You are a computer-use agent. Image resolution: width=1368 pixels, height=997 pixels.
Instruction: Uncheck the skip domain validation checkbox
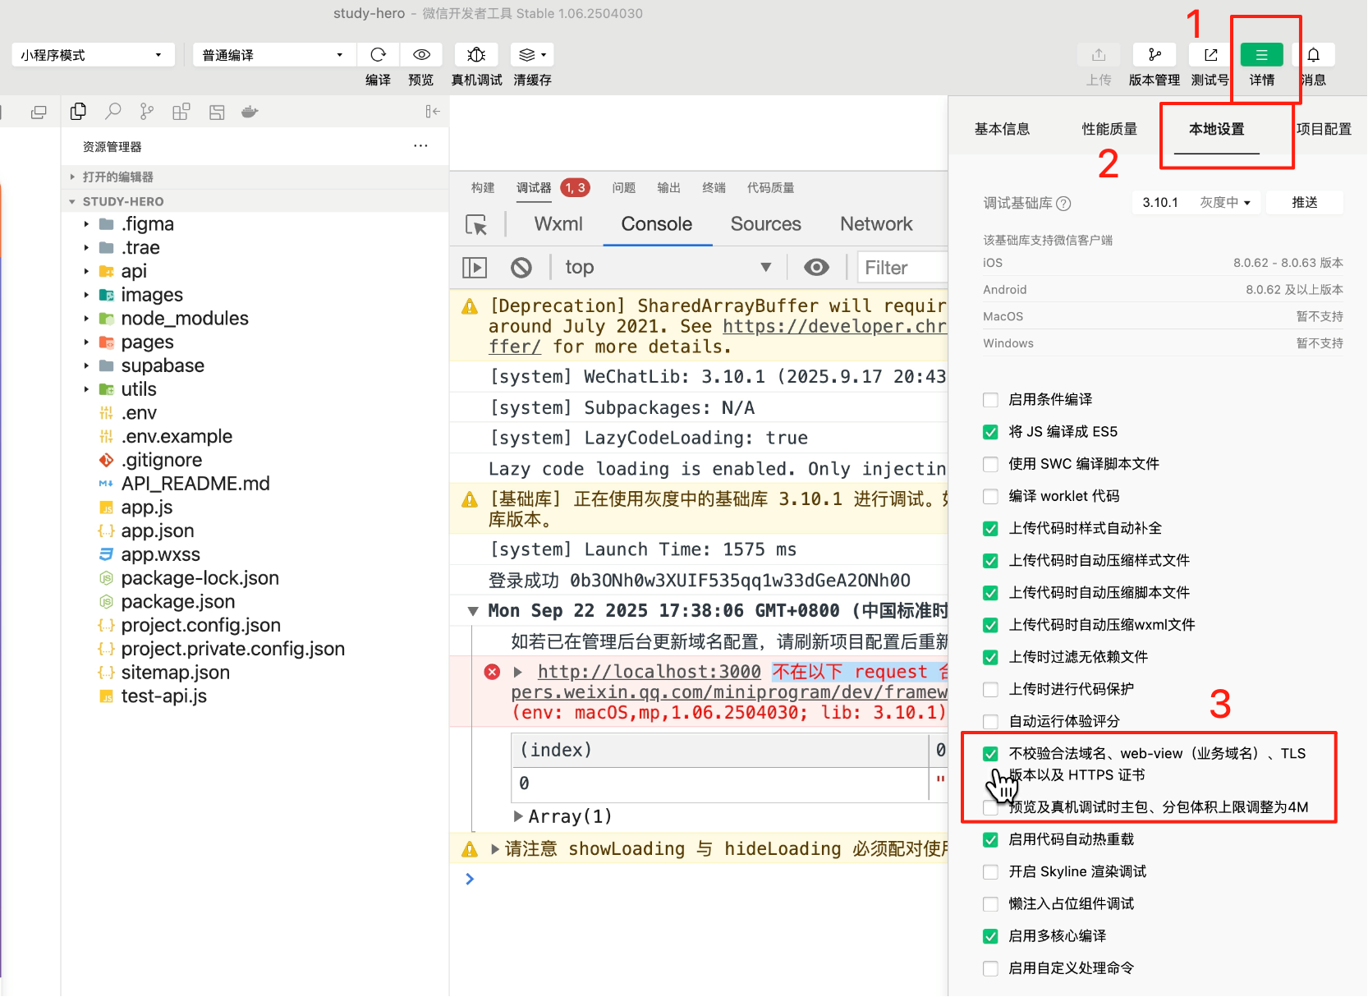tap(990, 754)
